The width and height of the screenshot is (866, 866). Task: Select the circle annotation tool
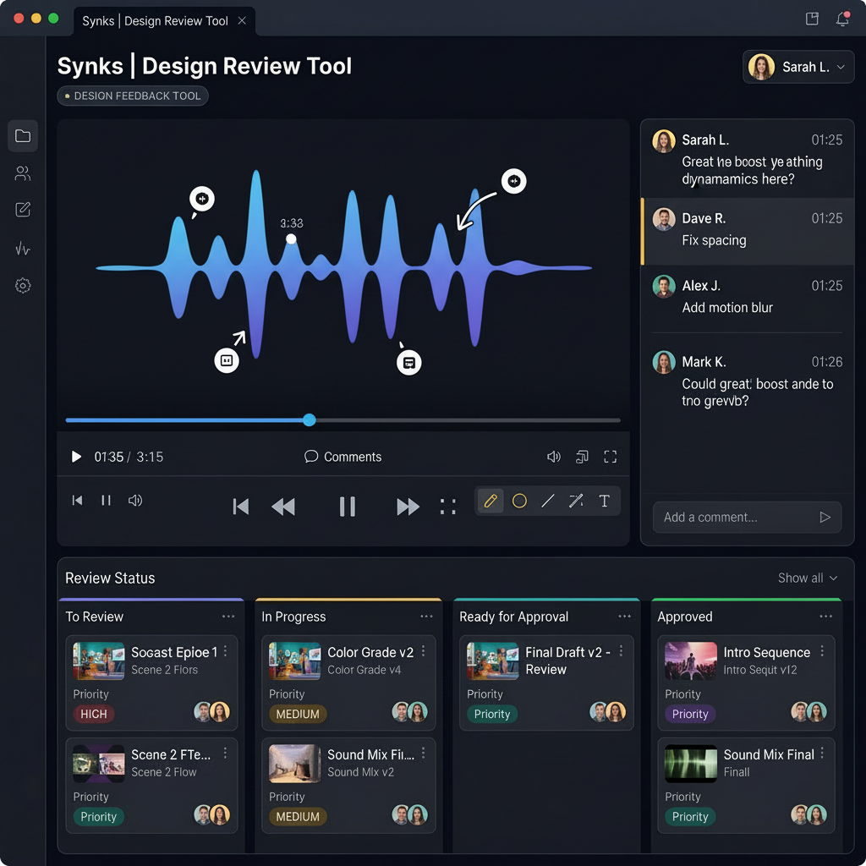(519, 501)
